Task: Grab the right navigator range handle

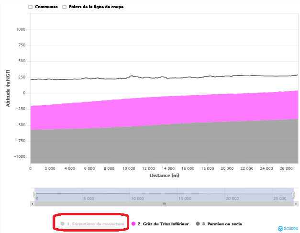Action: 293,194
